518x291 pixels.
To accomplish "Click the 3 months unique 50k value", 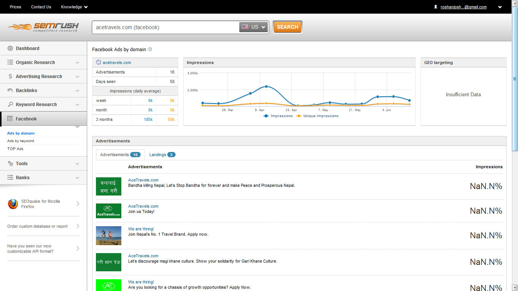I will point(171,120).
